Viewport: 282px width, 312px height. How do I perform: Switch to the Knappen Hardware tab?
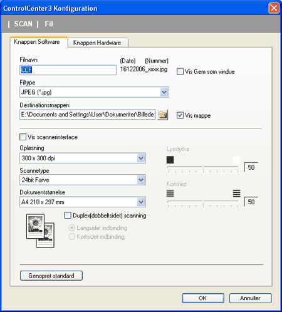[x=98, y=43]
